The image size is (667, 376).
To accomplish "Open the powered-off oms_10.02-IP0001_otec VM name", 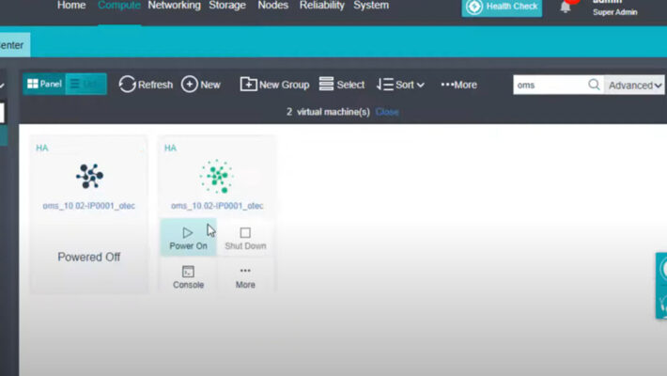I will [89, 206].
